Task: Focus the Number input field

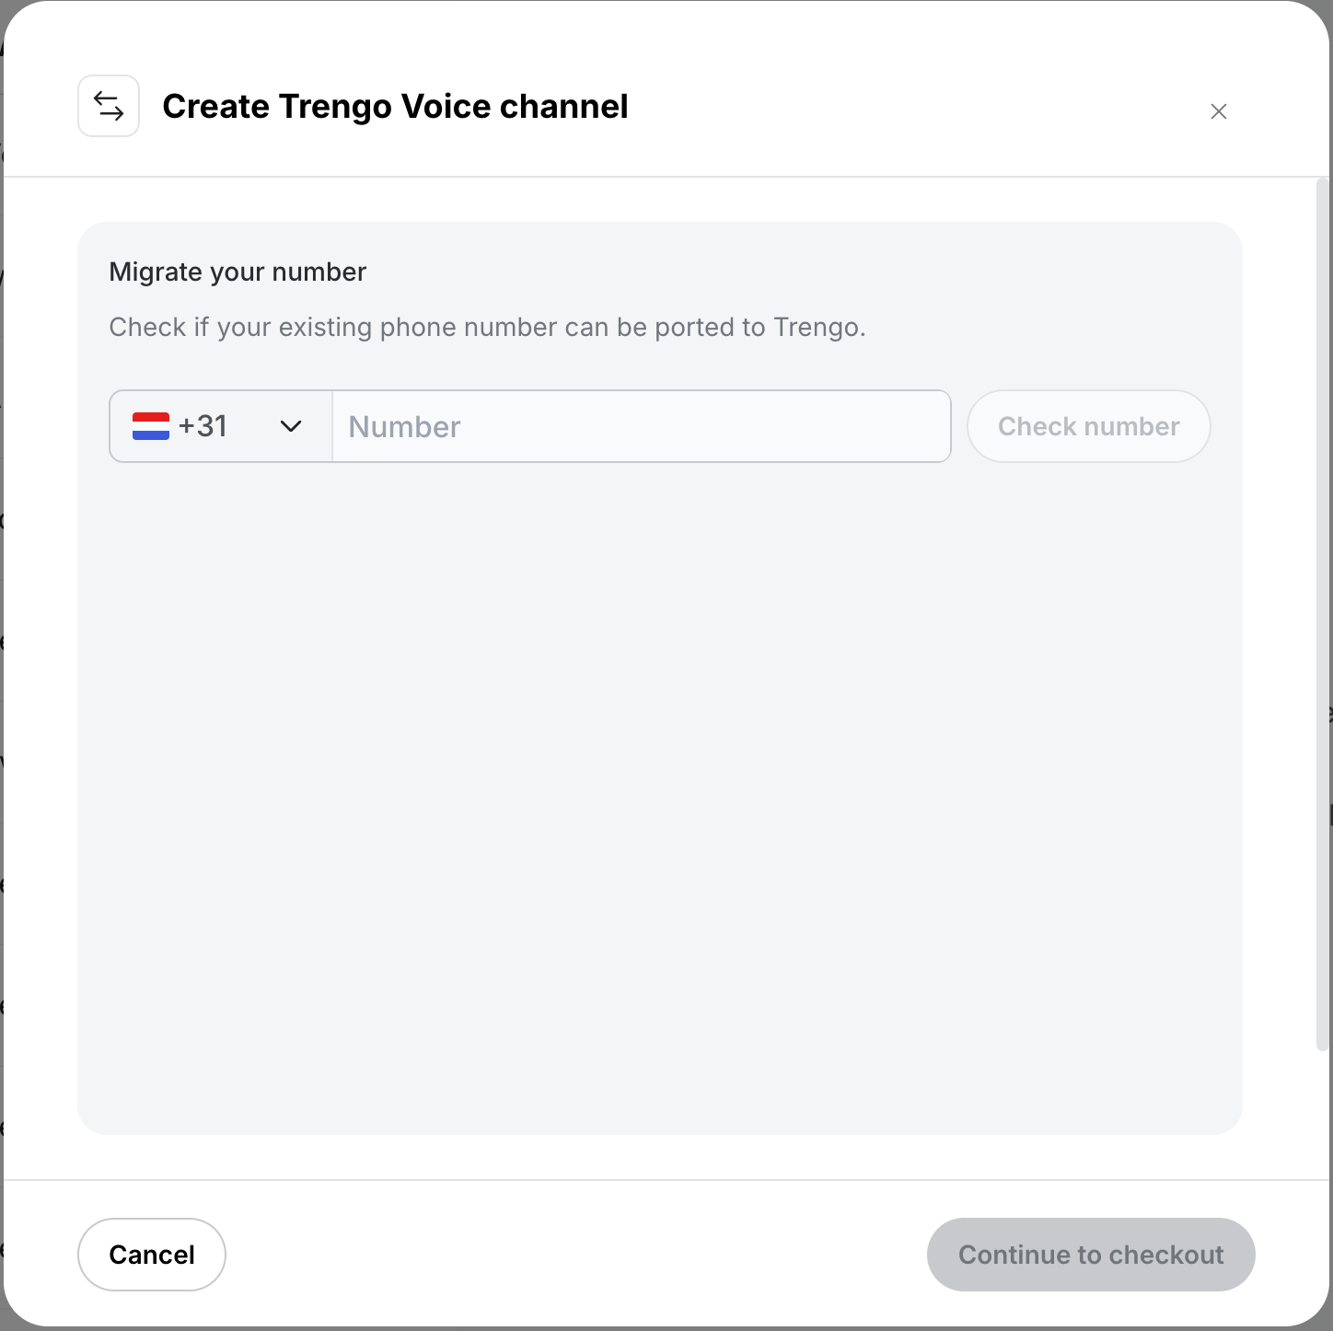Action: pos(641,426)
